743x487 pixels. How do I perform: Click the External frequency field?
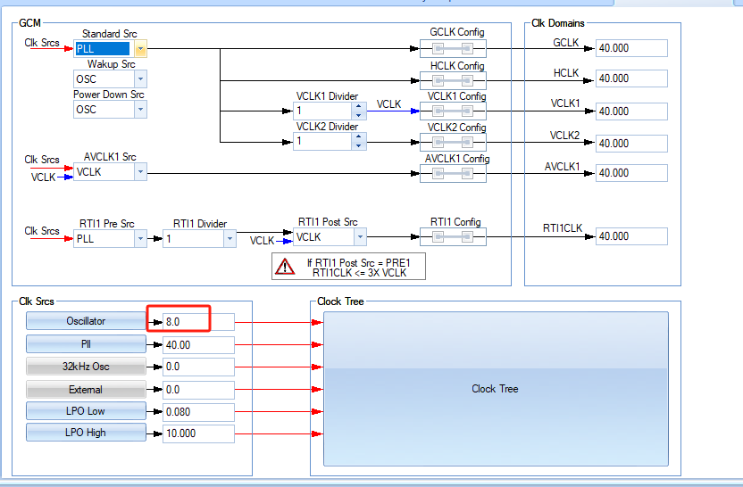[198, 390]
